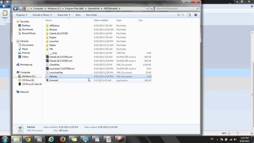Open Internet Explorer from taskbar

point(51,139)
